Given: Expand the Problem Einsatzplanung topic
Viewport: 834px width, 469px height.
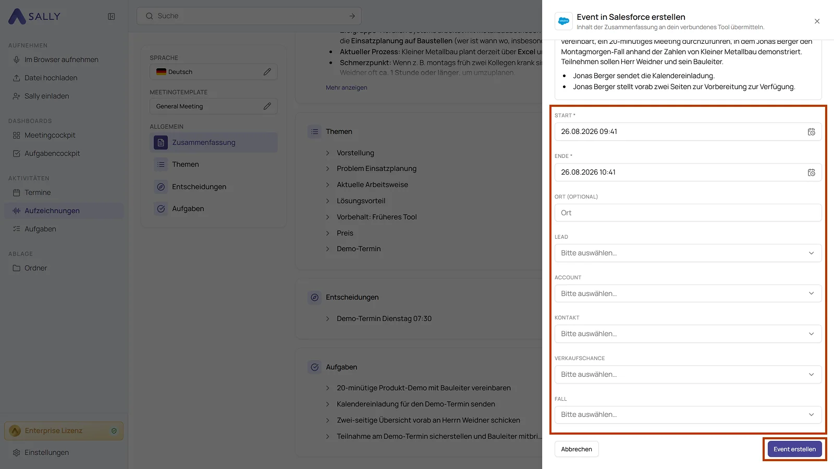Looking at the screenshot, I should coord(327,169).
